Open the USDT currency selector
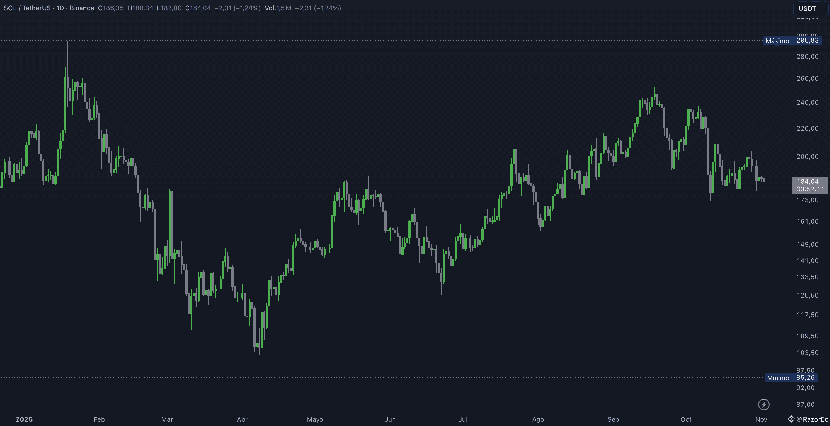The height and width of the screenshot is (426, 830). point(809,8)
